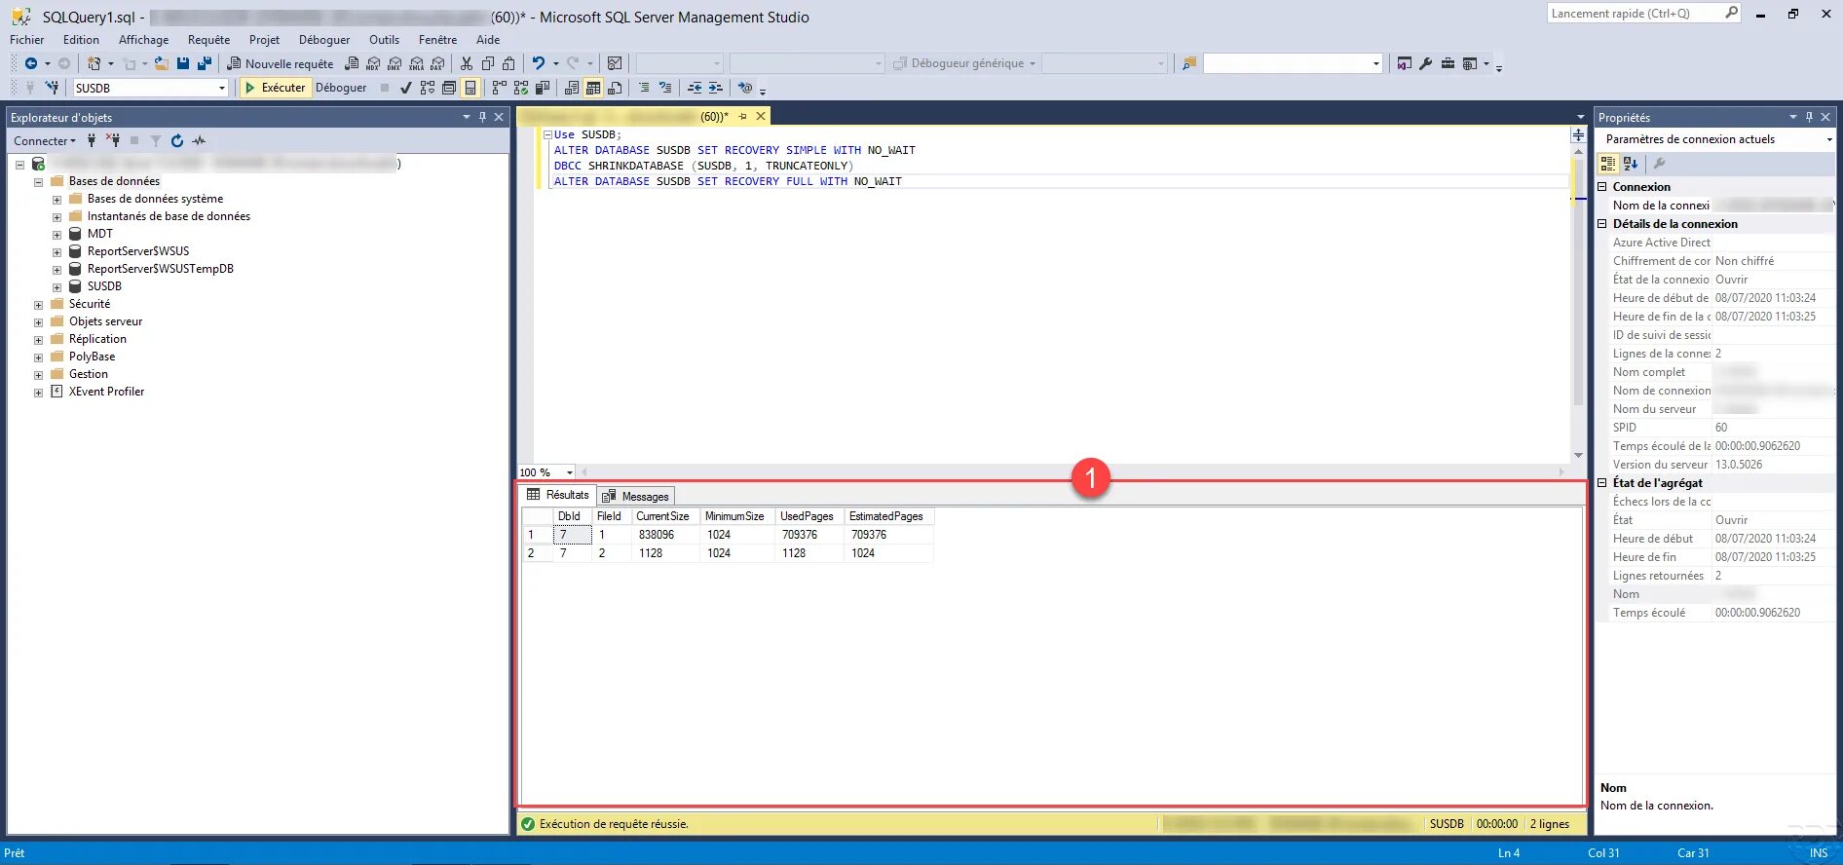Click the Nouvelle requête button
Image resolution: width=1843 pixels, height=865 pixels.
pos(281,63)
